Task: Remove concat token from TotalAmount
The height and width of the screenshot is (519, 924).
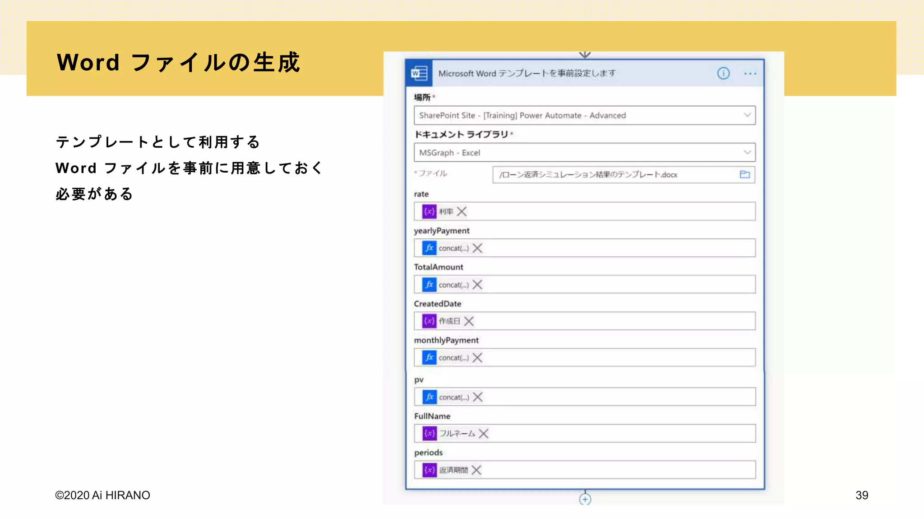Action: click(477, 284)
